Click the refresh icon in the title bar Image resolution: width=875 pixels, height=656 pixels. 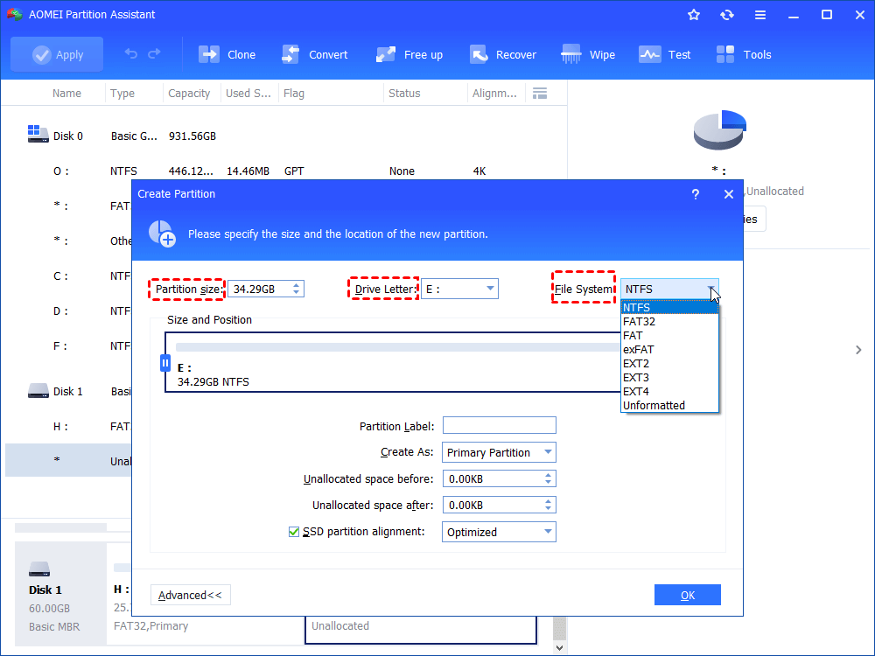[x=726, y=14]
